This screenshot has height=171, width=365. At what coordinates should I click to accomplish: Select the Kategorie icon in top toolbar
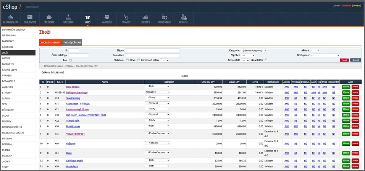pos(68,18)
